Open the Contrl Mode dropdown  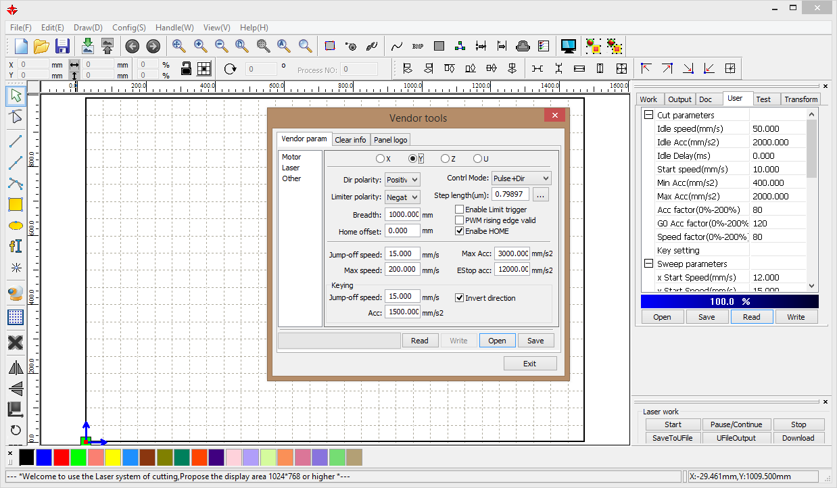pyautogui.click(x=521, y=178)
